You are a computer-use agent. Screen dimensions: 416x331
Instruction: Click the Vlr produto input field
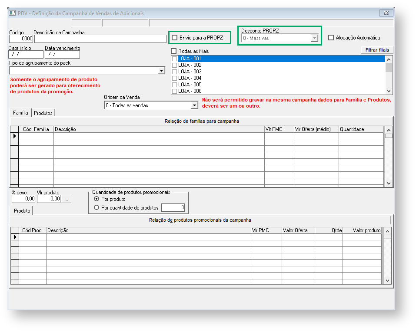tap(49, 199)
